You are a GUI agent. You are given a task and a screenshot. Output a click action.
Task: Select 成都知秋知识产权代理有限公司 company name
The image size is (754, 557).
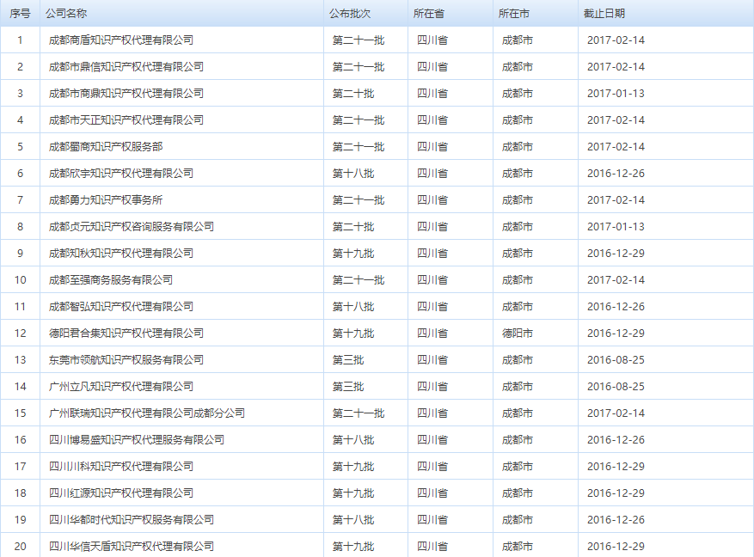pos(120,254)
